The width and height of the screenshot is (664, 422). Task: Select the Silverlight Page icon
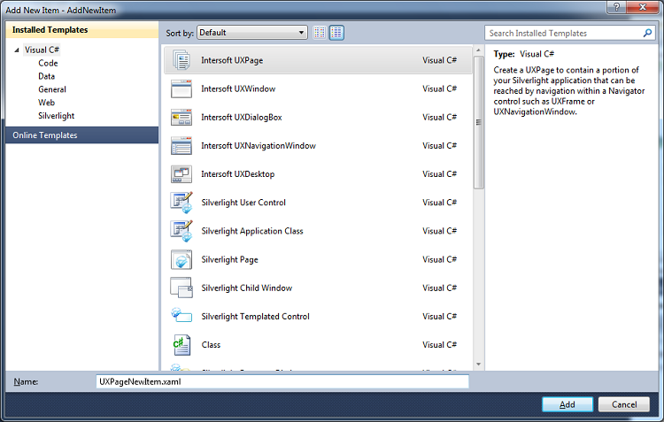(181, 259)
